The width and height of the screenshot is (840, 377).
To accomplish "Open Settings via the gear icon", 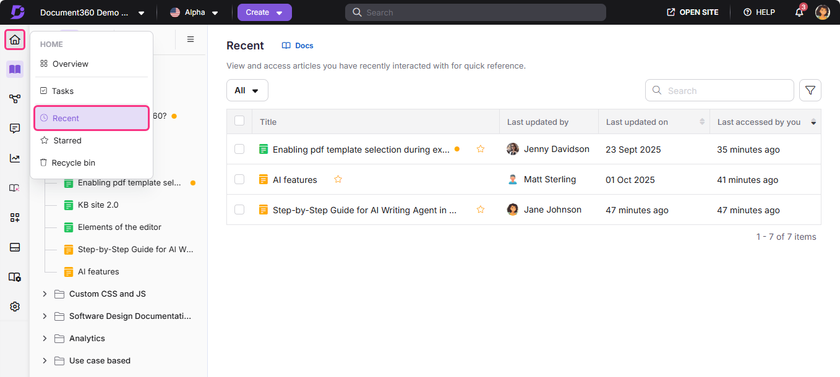I will (15, 306).
